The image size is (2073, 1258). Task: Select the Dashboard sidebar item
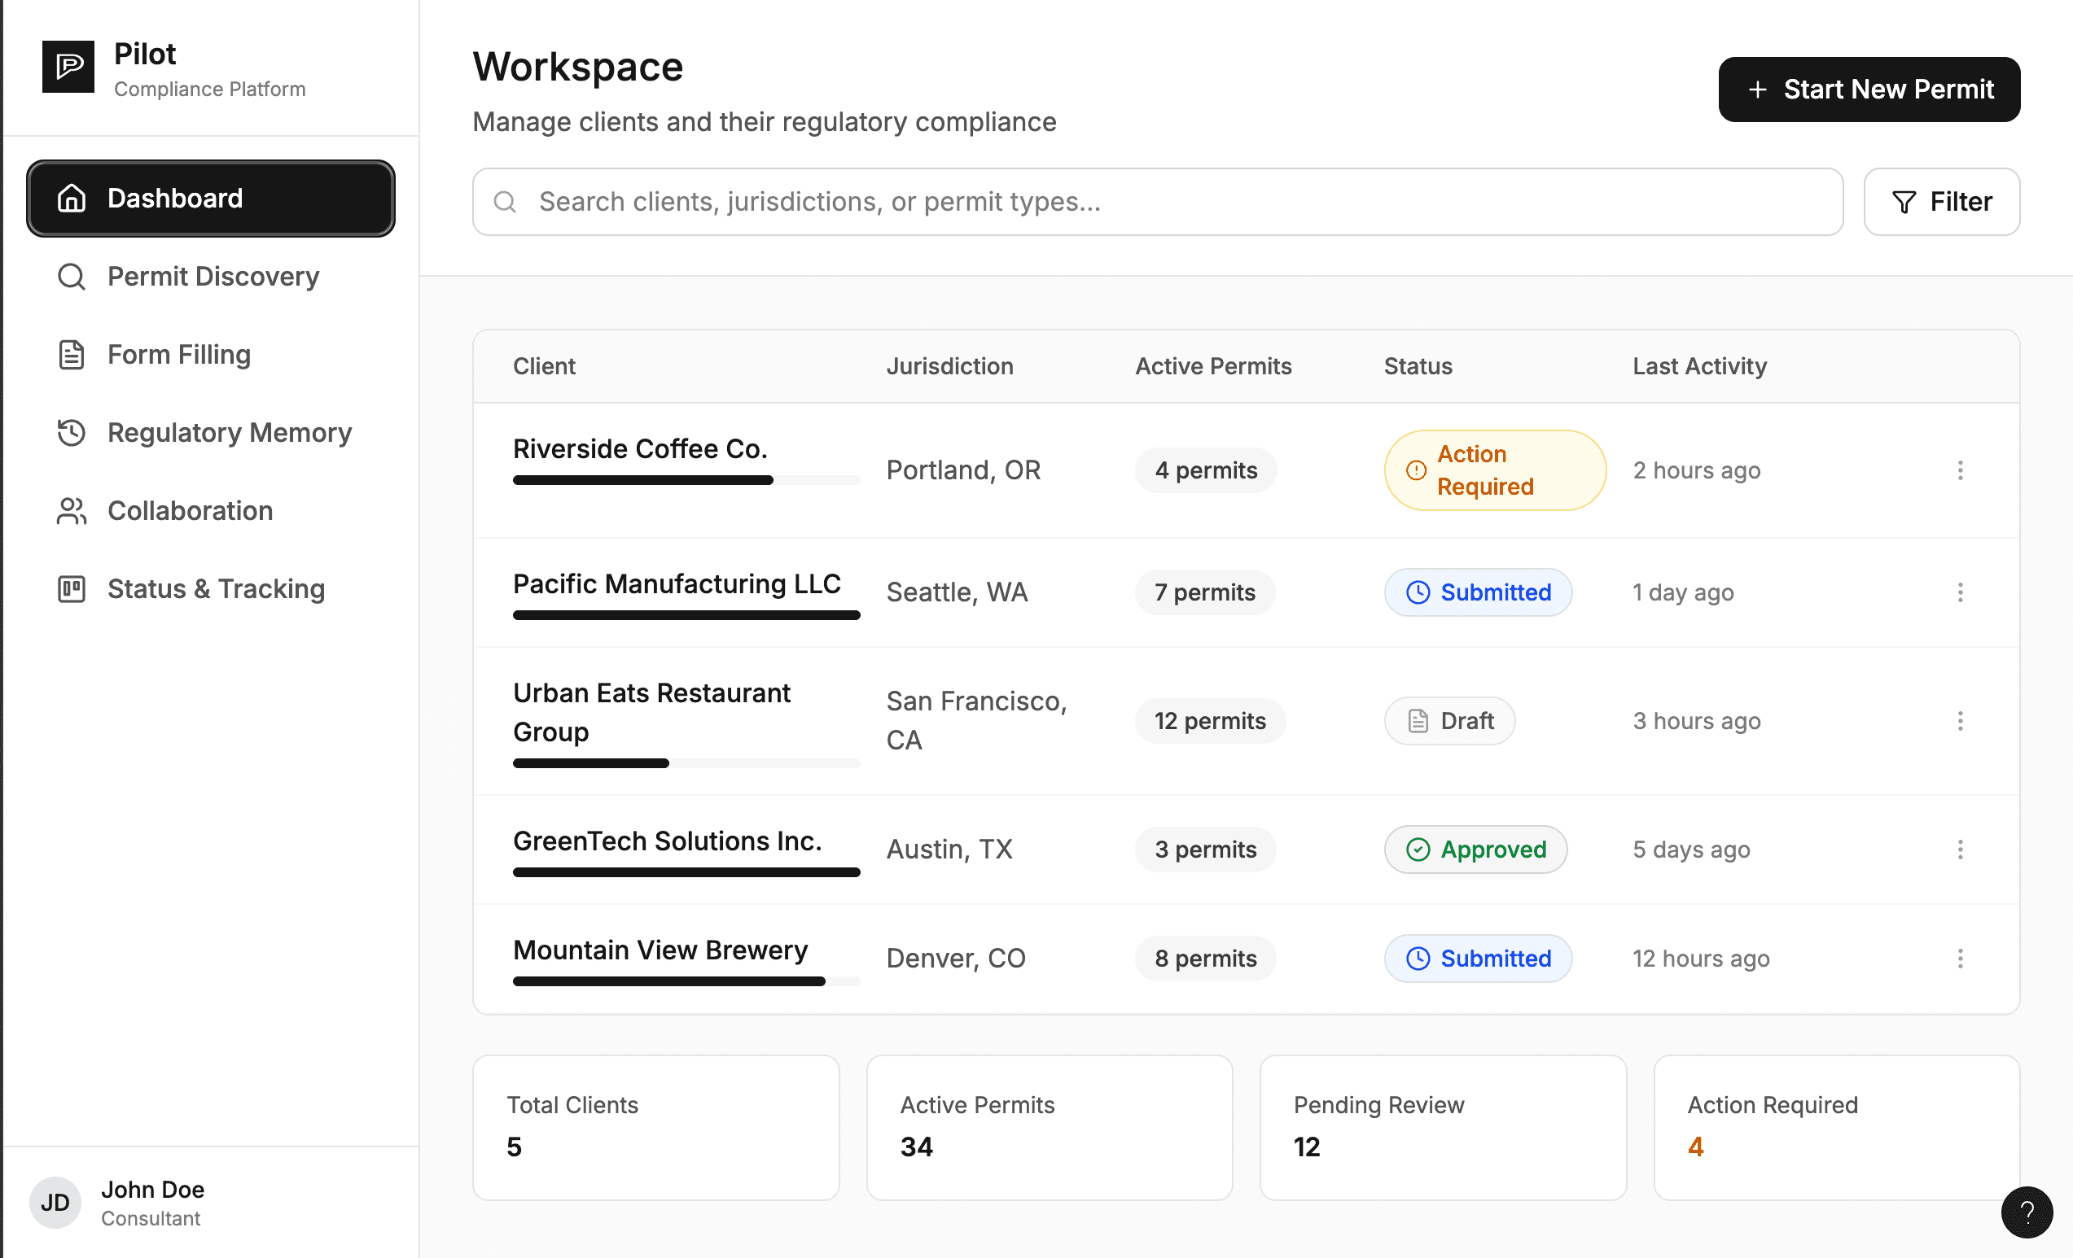click(x=211, y=199)
